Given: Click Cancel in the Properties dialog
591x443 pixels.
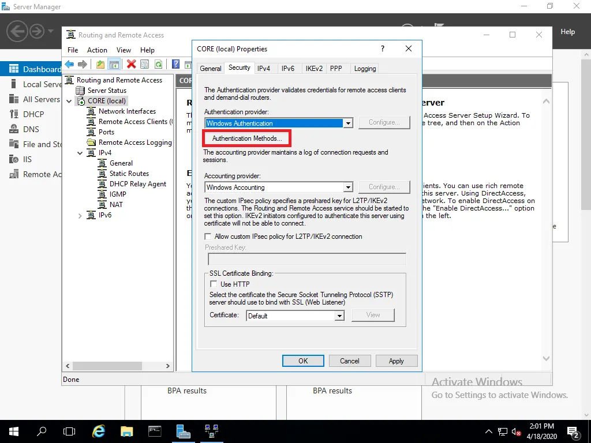Looking at the screenshot, I should (x=349, y=361).
